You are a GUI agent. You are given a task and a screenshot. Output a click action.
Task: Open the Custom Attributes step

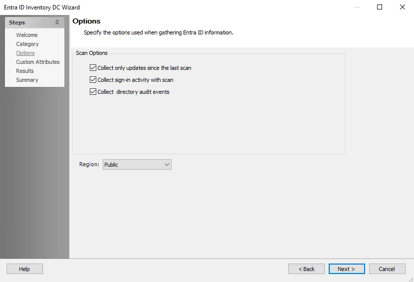(x=38, y=62)
